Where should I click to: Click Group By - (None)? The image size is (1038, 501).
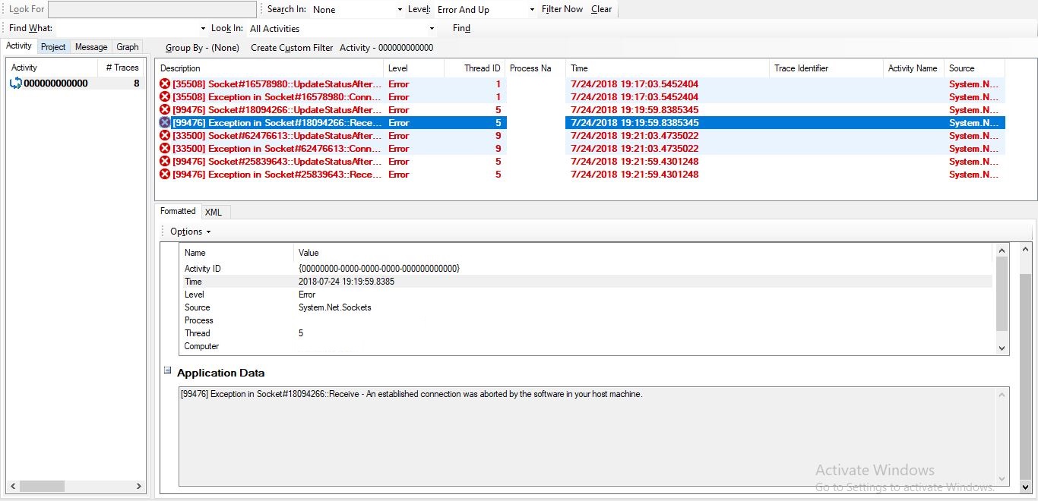(202, 48)
